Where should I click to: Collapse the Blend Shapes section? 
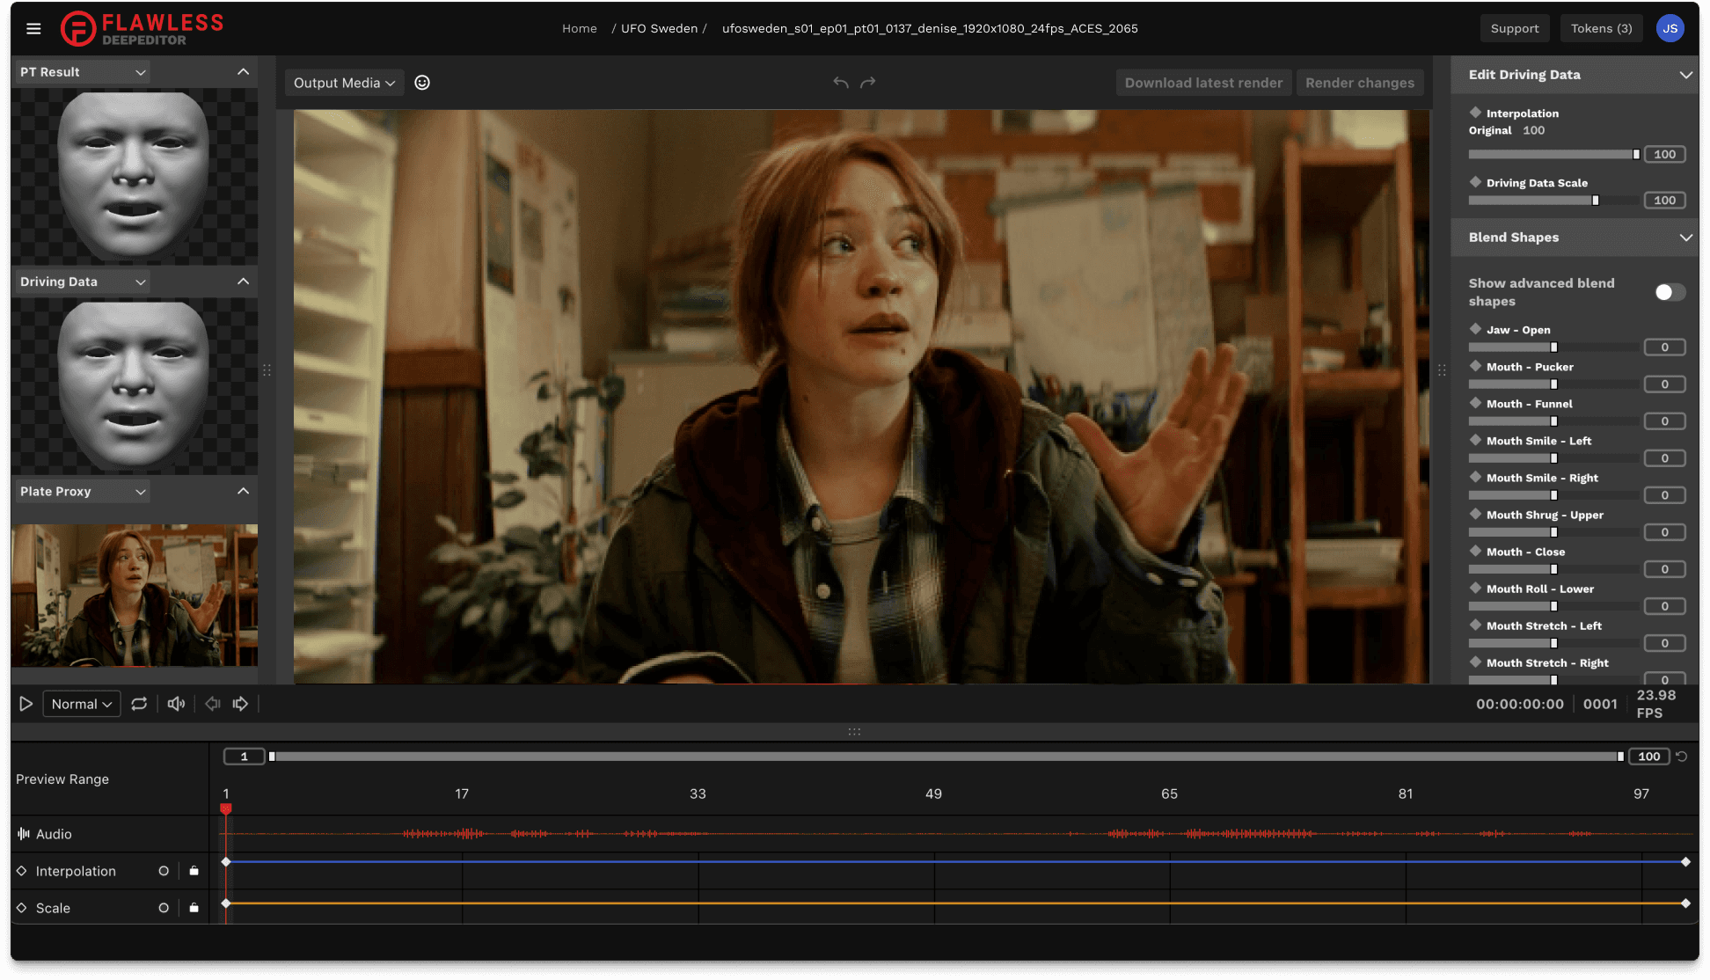[1685, 238]
